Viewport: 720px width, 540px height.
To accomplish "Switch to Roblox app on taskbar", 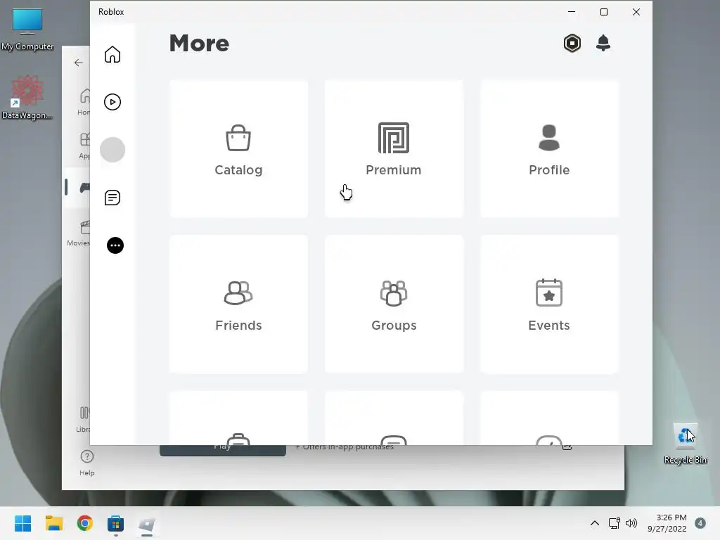I will (x=147, y=523).
